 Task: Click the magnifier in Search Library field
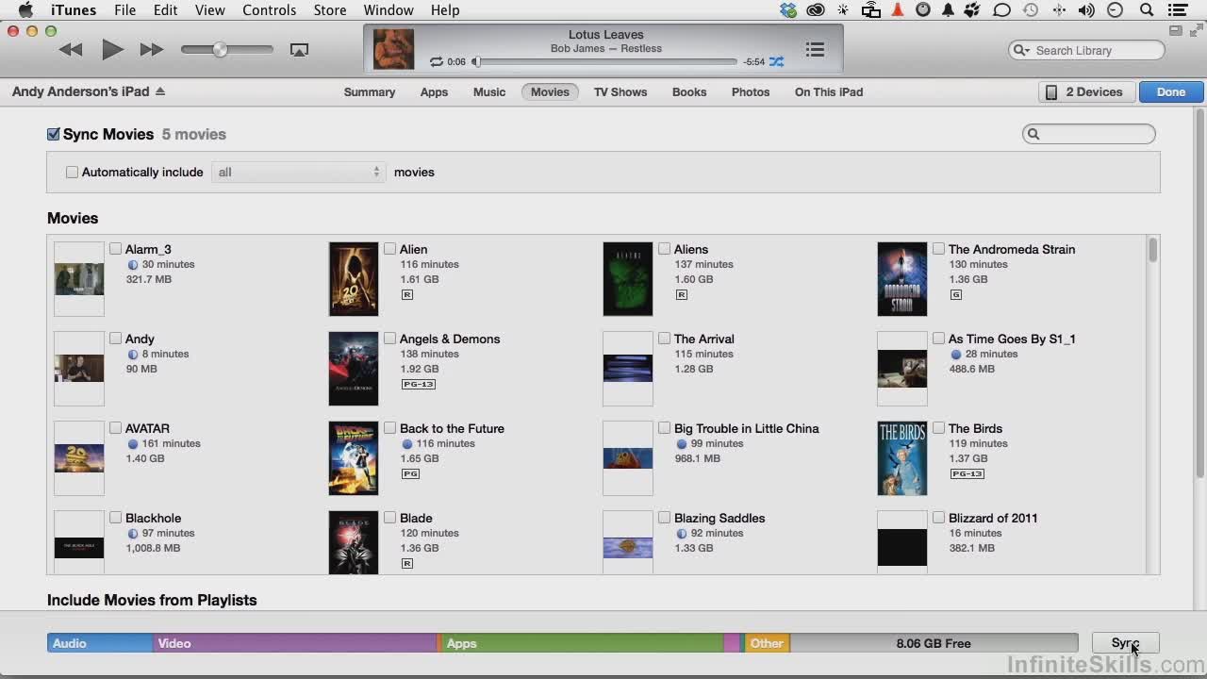coord(1021,51)
